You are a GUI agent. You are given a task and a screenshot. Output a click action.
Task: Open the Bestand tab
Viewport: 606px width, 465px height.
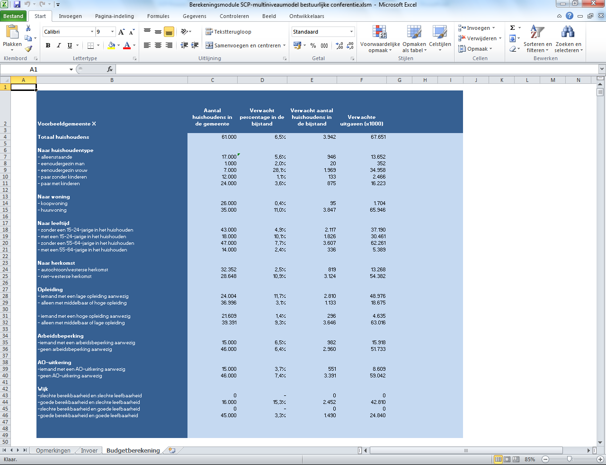click(x=13, y=16)
